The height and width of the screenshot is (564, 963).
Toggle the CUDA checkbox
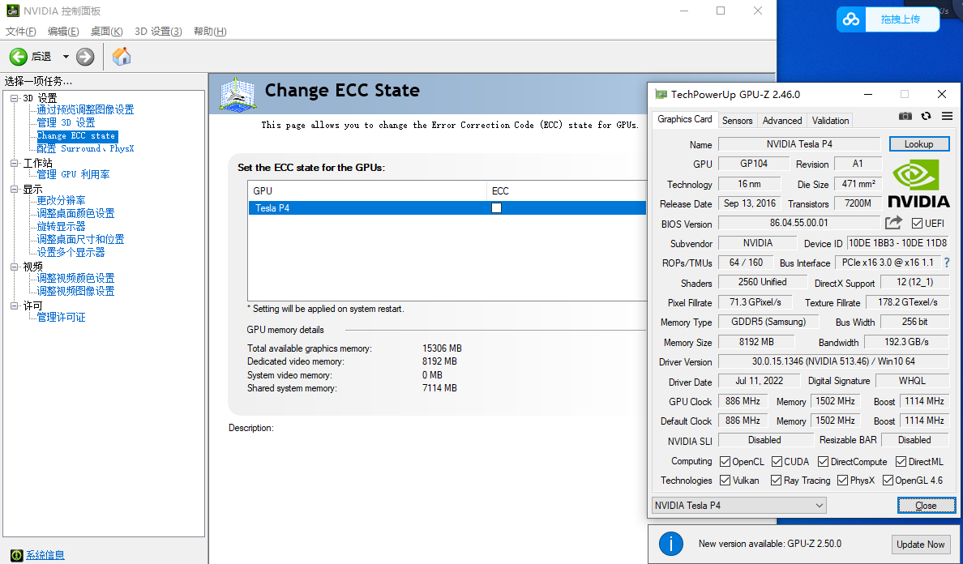777,462
